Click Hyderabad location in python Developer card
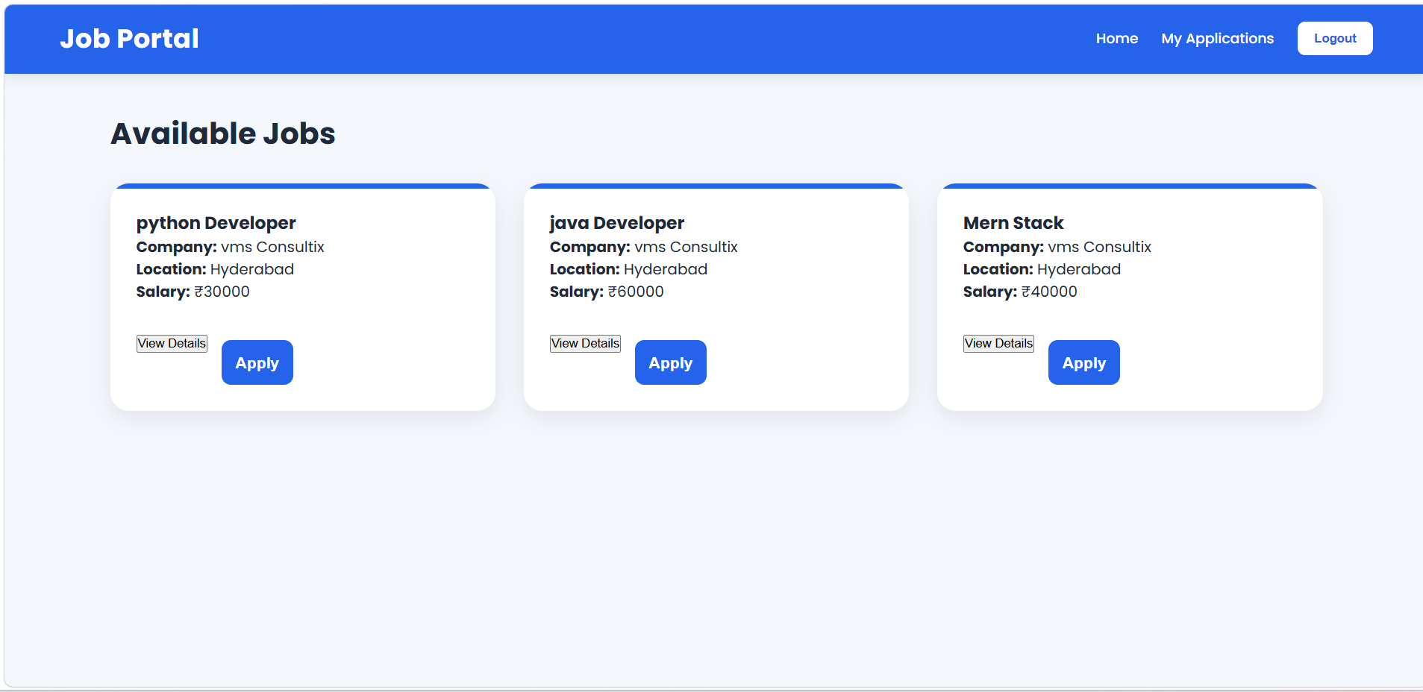This screenshot has width=1423, height=692. [x=252, y=269]
